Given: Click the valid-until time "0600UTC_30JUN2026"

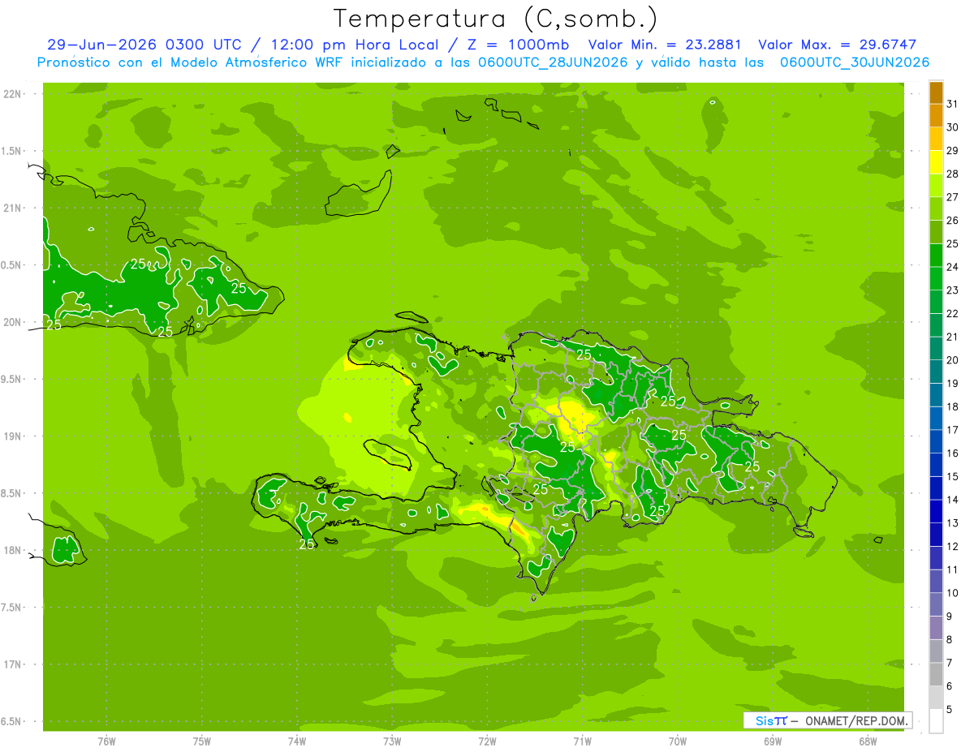Looking at the screenshot, I should (855, 62).
